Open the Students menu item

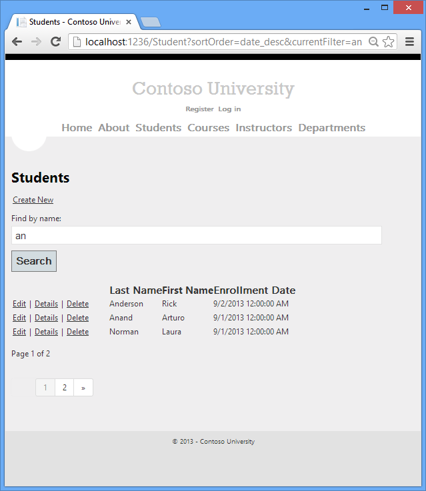point(159,128)
